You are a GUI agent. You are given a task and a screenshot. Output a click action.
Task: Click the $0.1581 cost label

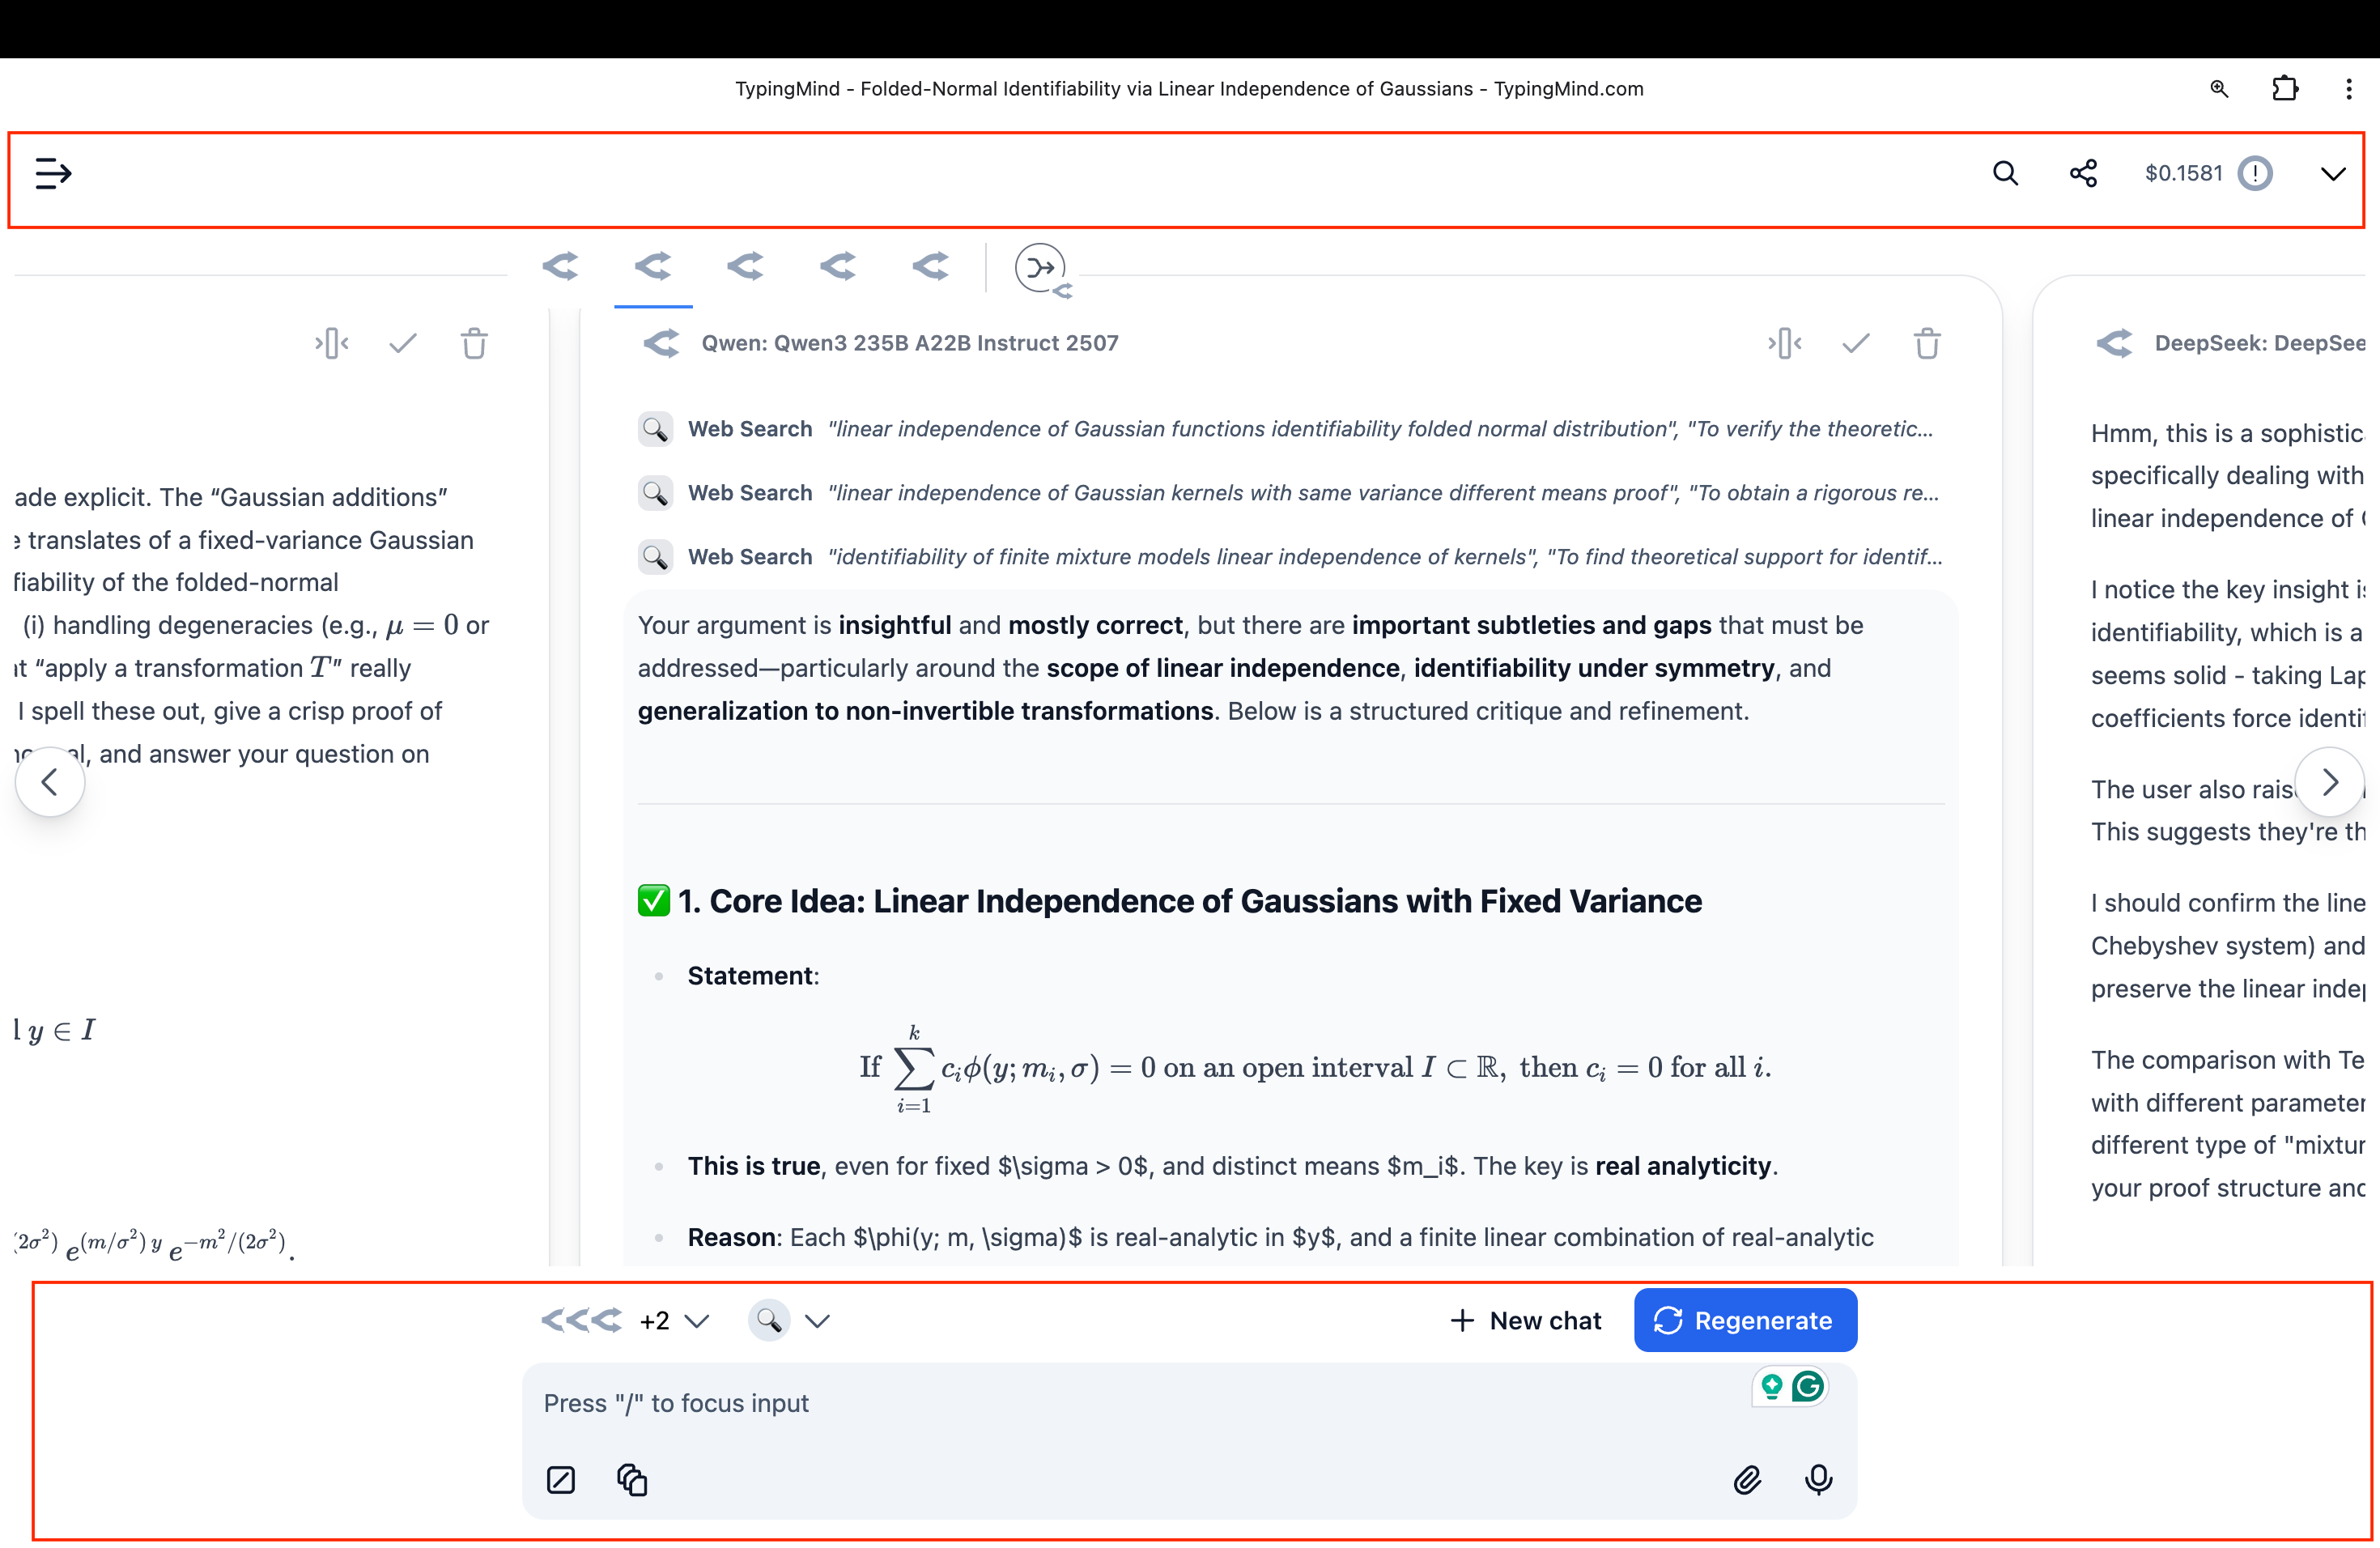tap(2184, 174)
